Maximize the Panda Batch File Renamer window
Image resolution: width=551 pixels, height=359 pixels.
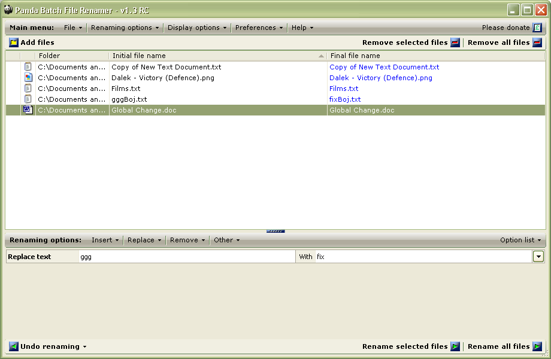pyautogui.click(x=527, y=10)
